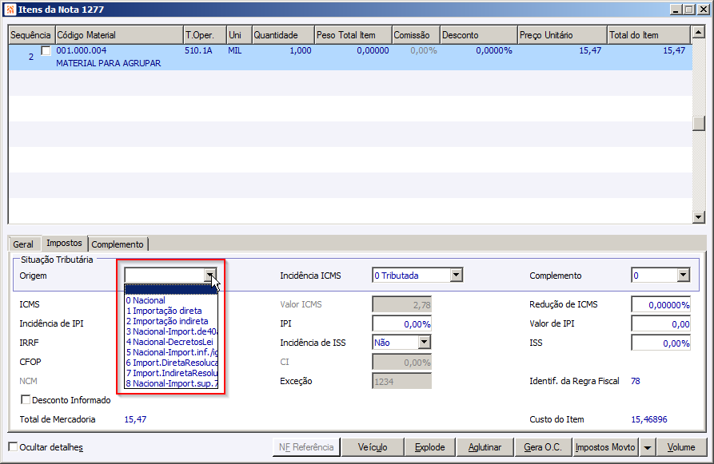Click the CI field showing 0,00%
This screenshot has width=714, height=464.
pos(401,362)
